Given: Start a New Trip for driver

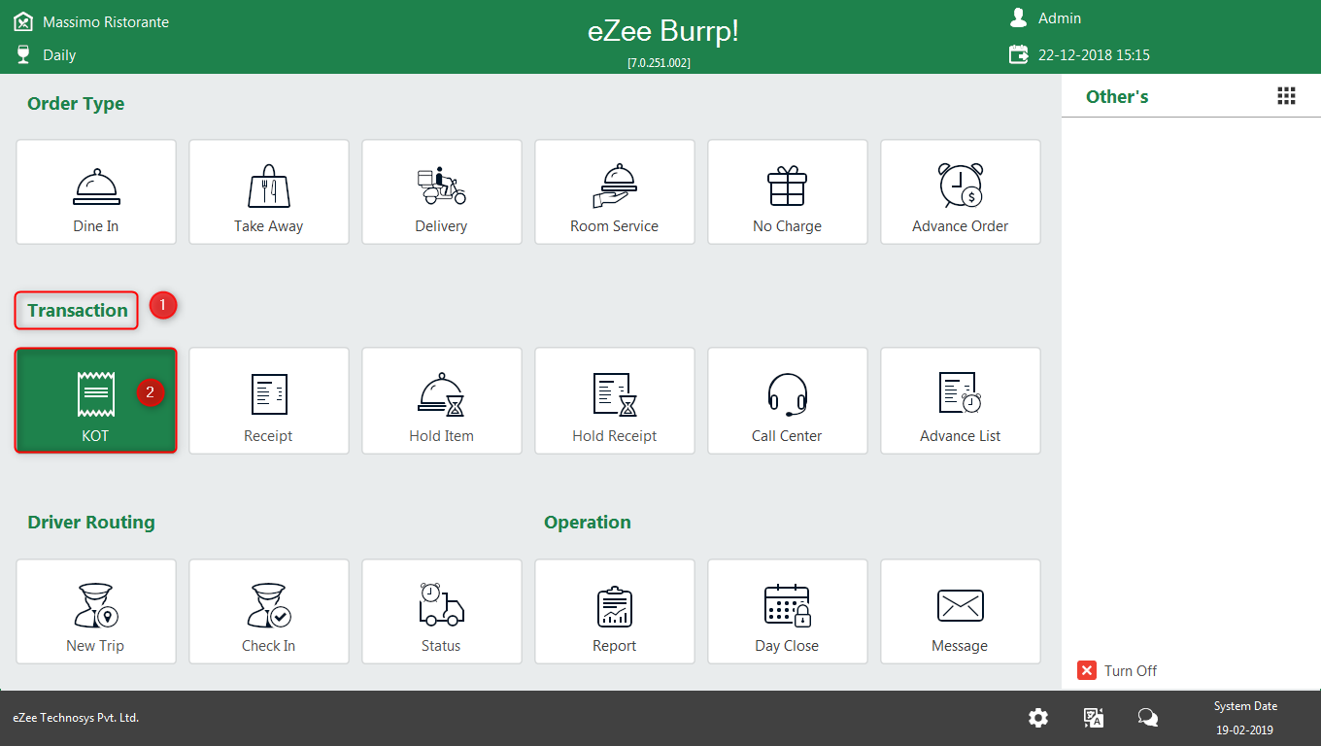Looking at the screenshot, I should [x=96, y=611].
